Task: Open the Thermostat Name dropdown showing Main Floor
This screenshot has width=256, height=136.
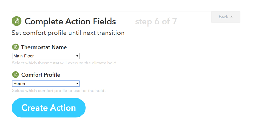Action: [x=46, y=56]
